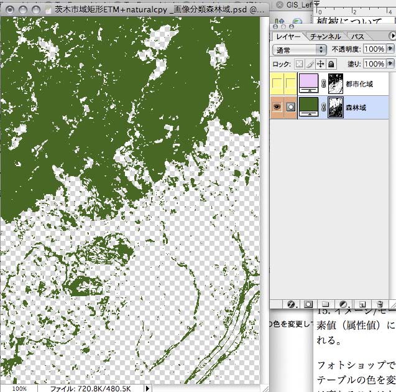Image resolution: width=396 pixels, height=392 pixels.
Task: Select the 森林域 layer name
Action: click(x=356, y=108)
